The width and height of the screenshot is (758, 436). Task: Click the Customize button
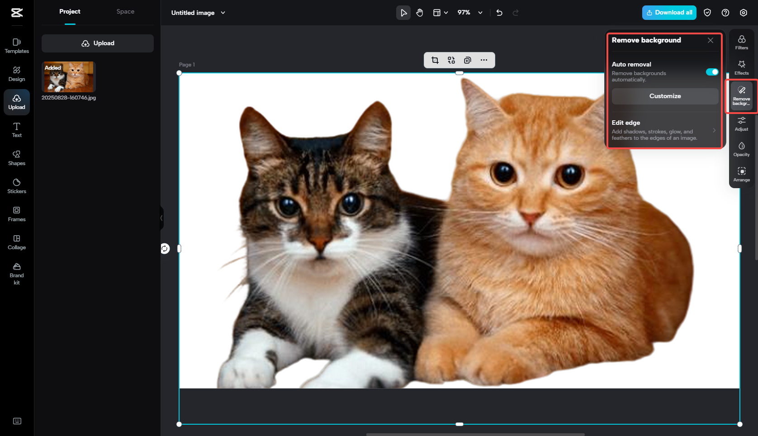tap(665, 96)
